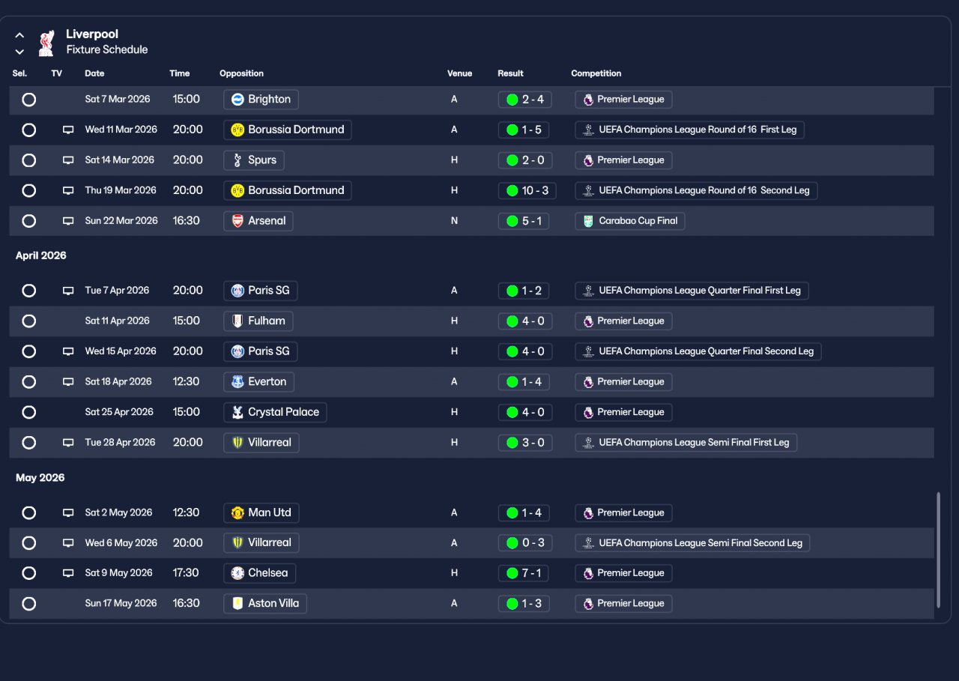Viewport: 959px width, 681px height.
Task: Click the April 2026 month heading
Action: coord(41,255)
